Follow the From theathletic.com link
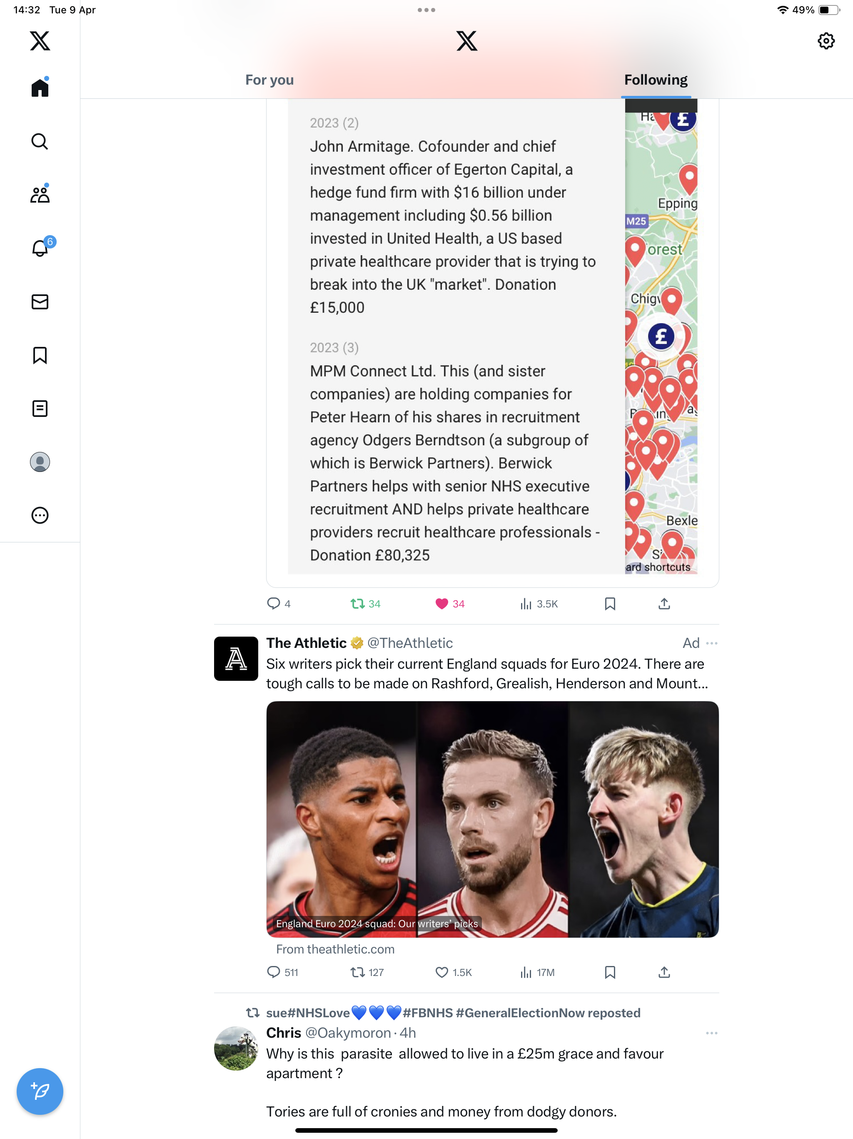Image resolution: width=853 pixels, height=1139 pixels. pyautogui.click(x=335, y=949)
